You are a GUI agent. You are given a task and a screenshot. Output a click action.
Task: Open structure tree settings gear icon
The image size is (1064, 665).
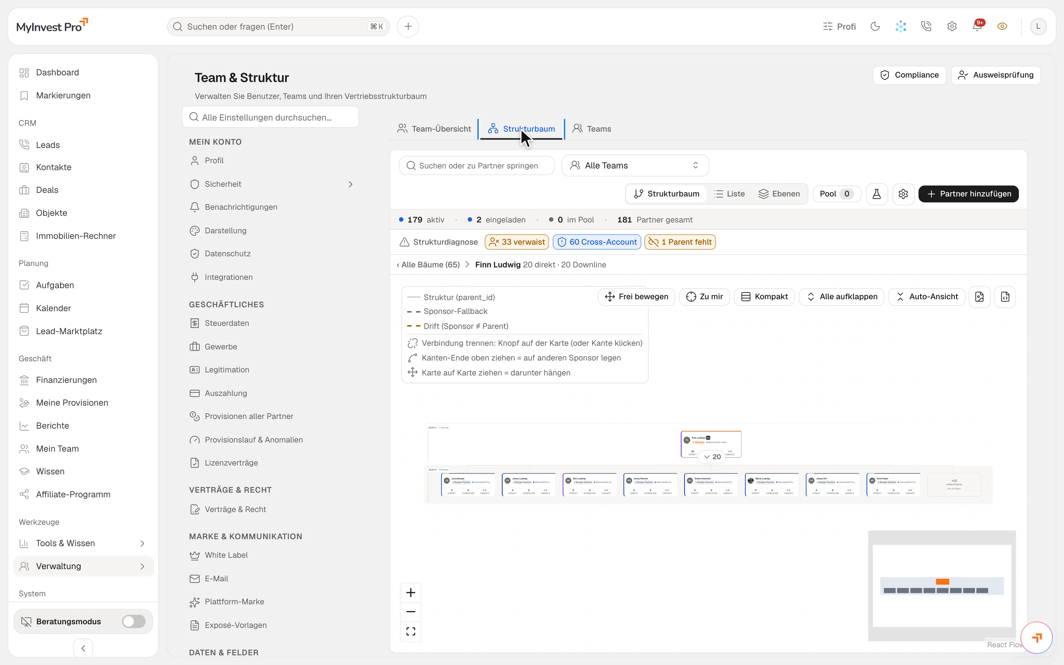point(904,194)
